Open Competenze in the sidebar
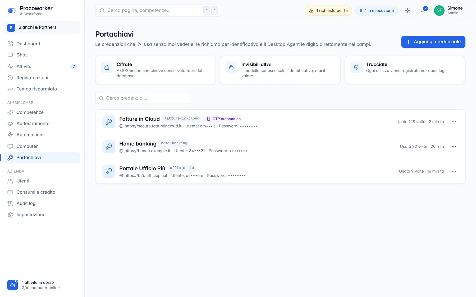The width and height of the screenshot is (476, 297). click(x=42, y=112)
